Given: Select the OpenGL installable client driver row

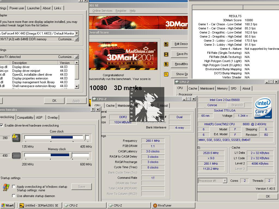Looking at the screenshot, I should click(x=37, y=75).
